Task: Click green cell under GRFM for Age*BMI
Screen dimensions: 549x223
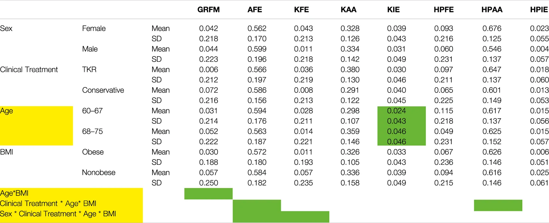Action: coord(208,194)
